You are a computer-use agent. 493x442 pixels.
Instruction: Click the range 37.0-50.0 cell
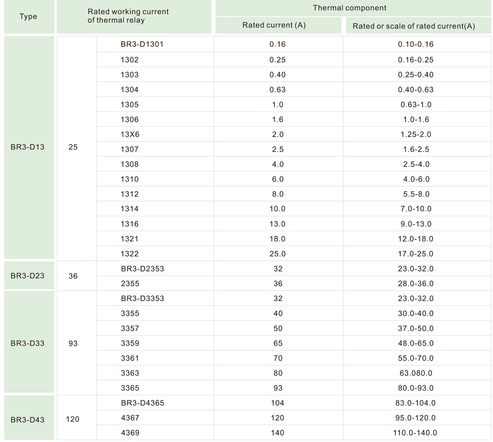pyautogui.click(x=417, y=328)
